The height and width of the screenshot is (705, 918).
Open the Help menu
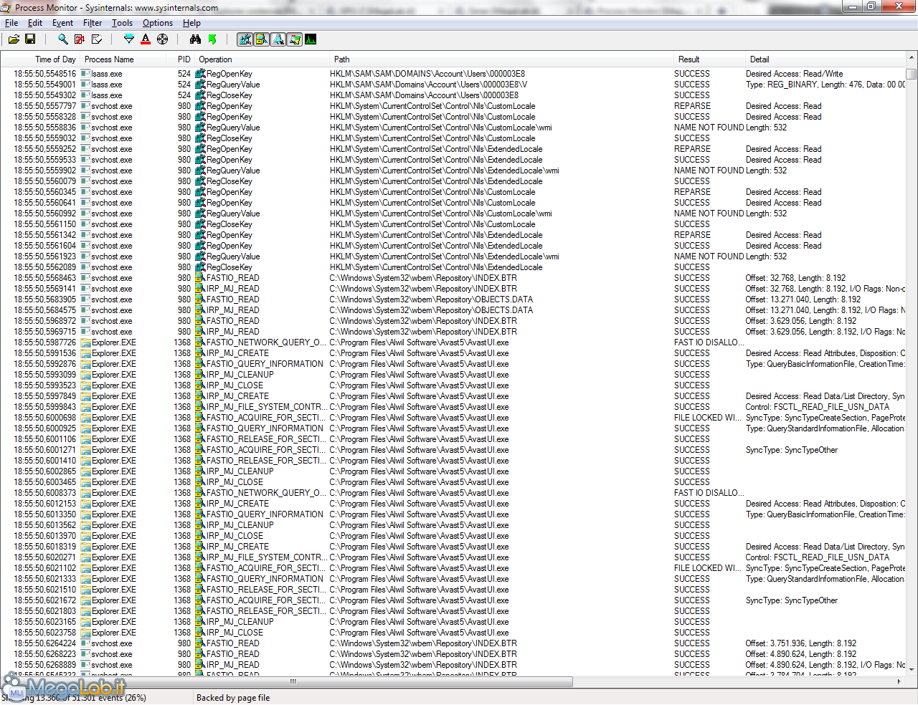(191, 23)
